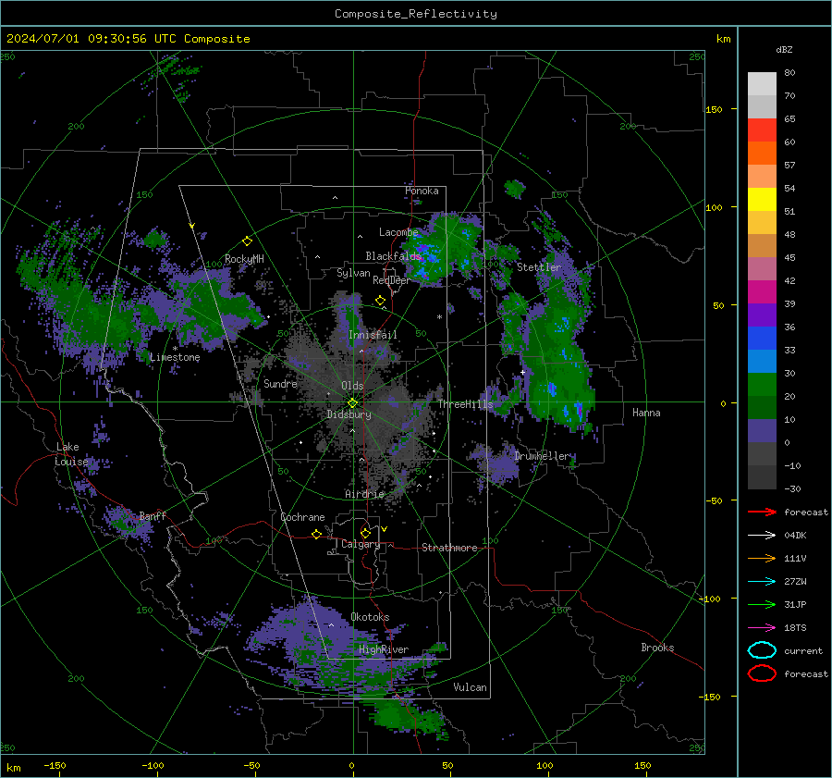Click the Limestone label
This screenshot has width=832, height=778.
(x=175, y=357)
